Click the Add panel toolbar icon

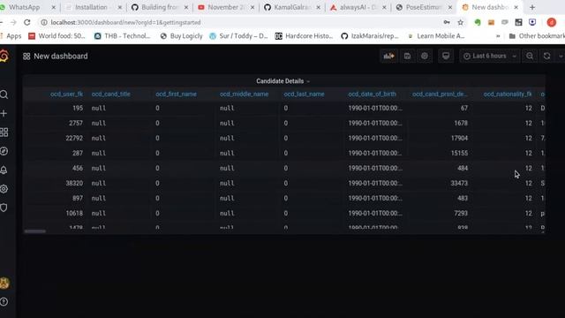click(x=388, y=57)
